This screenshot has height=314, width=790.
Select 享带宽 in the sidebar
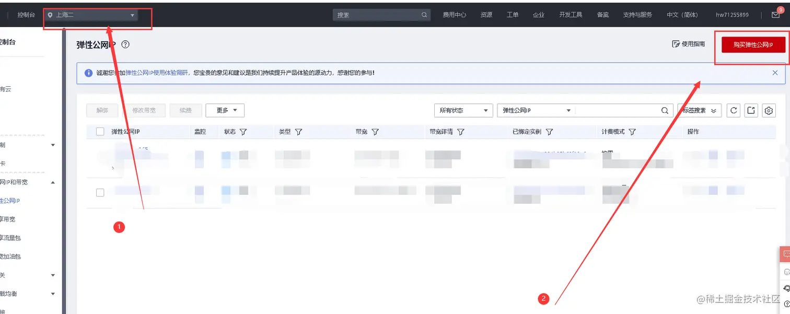click(x=8, y=219)
